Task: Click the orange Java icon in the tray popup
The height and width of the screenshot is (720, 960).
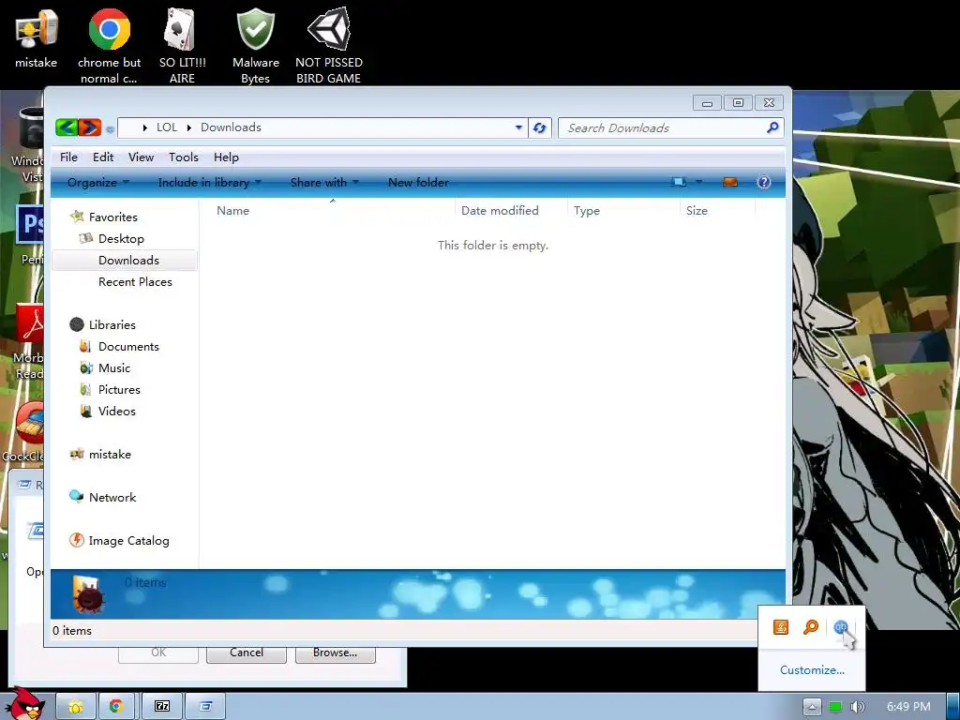Action: point(781,627)
